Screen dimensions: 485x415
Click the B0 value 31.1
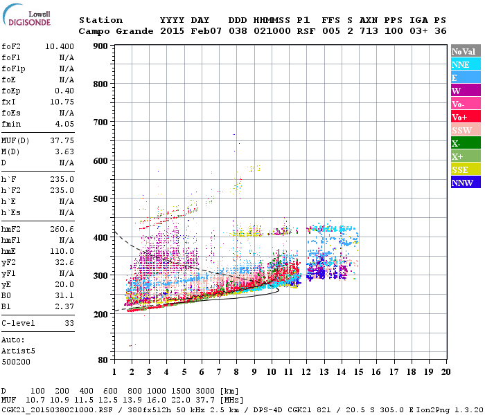(x=64, y=296)
